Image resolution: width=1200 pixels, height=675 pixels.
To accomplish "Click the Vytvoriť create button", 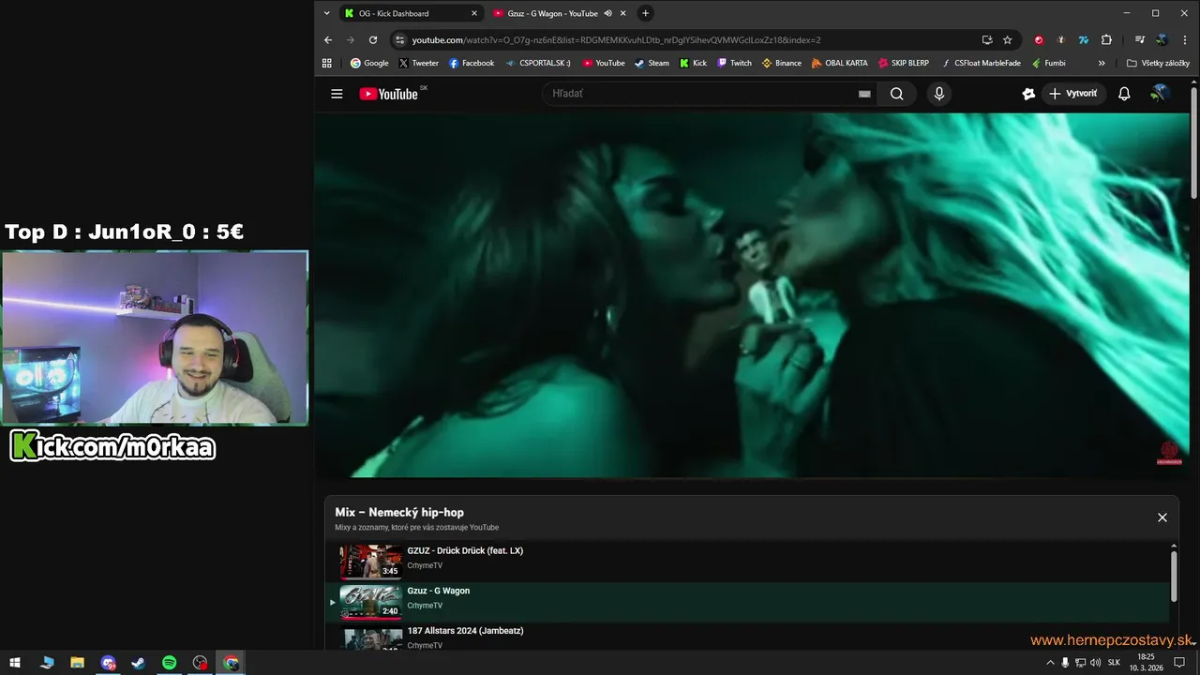I will pyautogui.click(x=1072, y=94).
